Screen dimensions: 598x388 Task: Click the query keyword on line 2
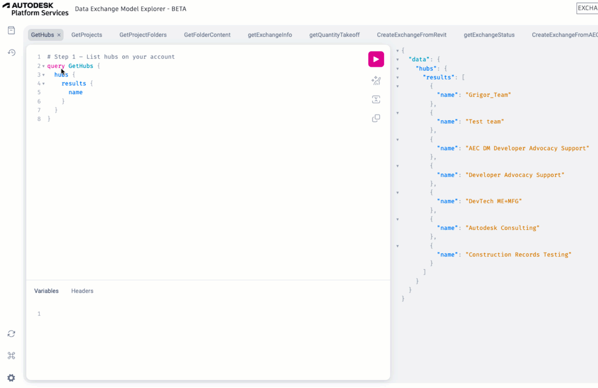coord(56,66)
